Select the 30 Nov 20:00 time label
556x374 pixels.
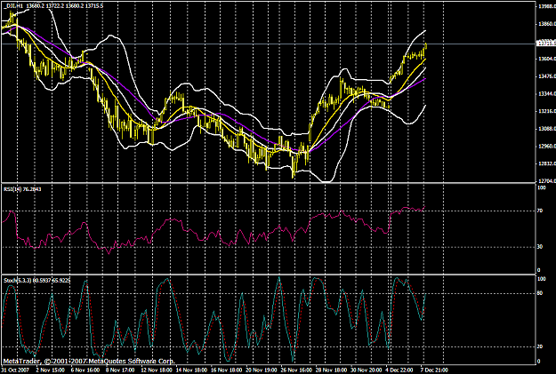pyautogui.click(x=366, y=370)
